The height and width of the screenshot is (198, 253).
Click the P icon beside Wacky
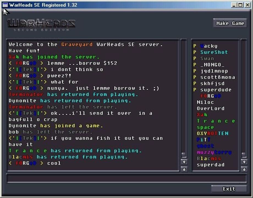194,46
